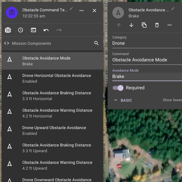
Task: Click arrow icon beside 3.3 ft Upward
Action: coord(9,146)
